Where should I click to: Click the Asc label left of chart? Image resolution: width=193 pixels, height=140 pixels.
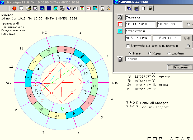tap(8, 83)
